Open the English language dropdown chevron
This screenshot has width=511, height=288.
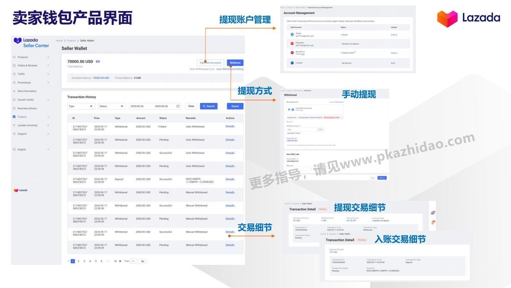(48, 150)
